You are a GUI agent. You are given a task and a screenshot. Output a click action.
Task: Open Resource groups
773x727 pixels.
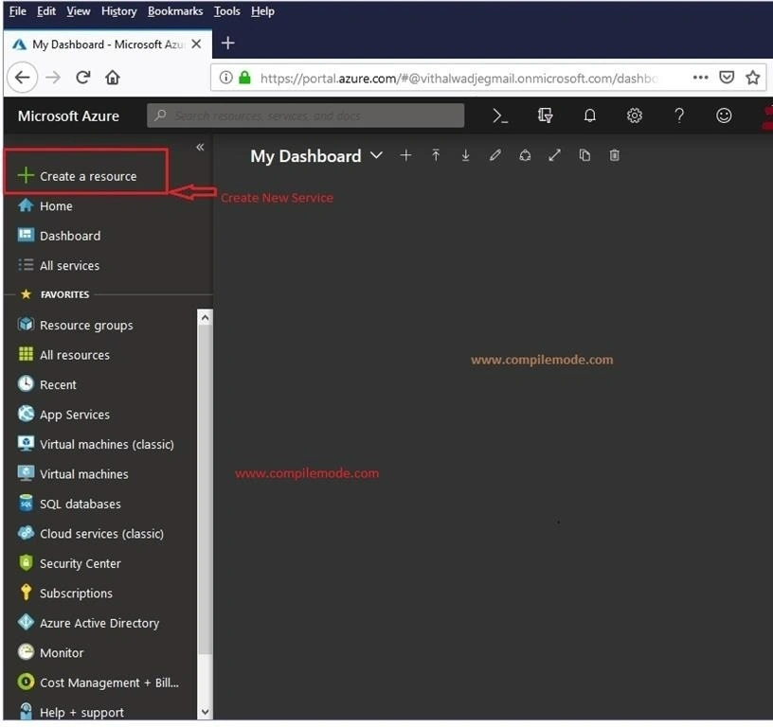[75, 325]
